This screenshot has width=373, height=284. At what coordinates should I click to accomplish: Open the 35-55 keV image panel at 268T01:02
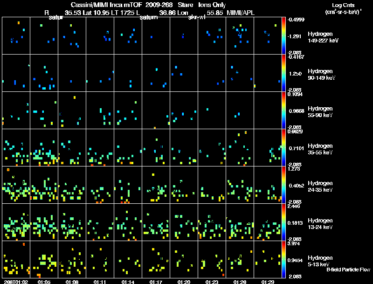pos(16,148)
